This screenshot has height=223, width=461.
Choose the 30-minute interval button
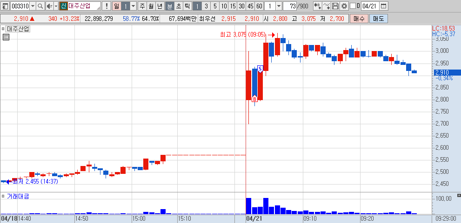pyautogui.click(x=242, y=6)
